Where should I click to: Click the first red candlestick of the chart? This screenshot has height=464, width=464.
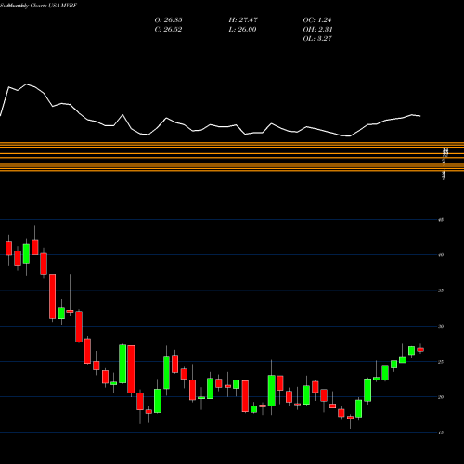pos(8,249)
